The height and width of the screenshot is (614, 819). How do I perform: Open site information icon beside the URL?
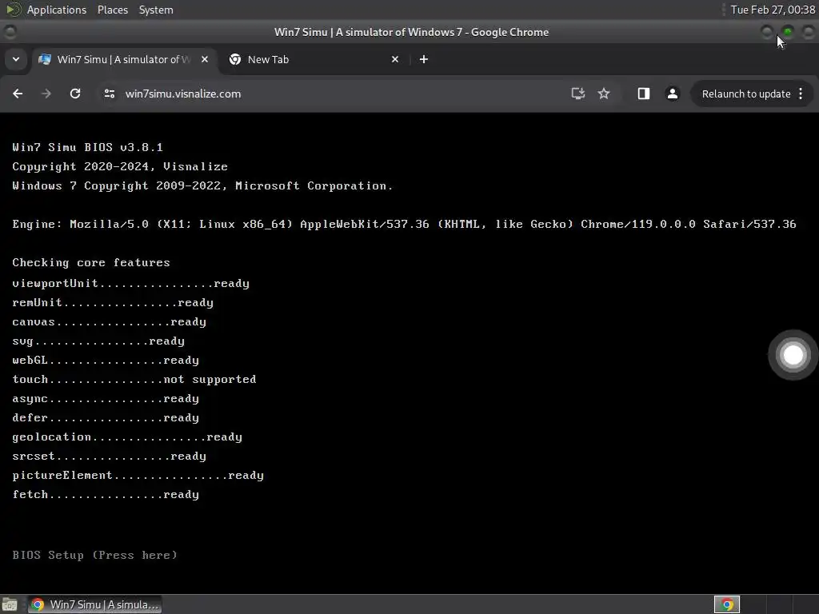(x=109, y=94)
